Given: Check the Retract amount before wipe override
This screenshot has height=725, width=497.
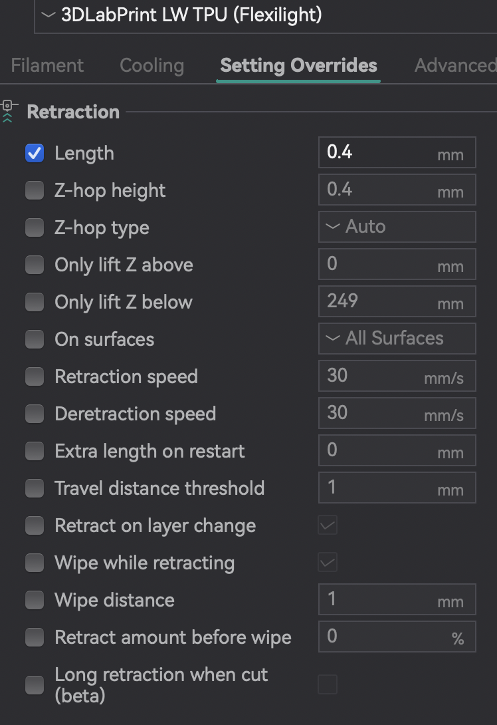Looking at the screenshot, I should 35,637.
